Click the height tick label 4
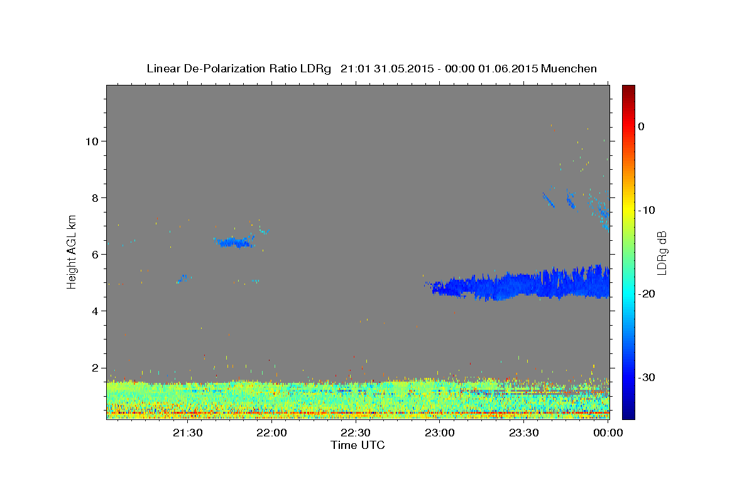 click(96, 311)
